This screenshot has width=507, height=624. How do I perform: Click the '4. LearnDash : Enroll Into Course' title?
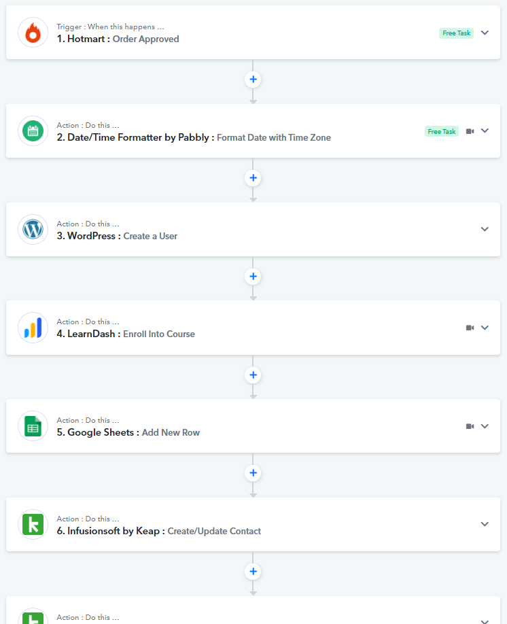point(126,334)
